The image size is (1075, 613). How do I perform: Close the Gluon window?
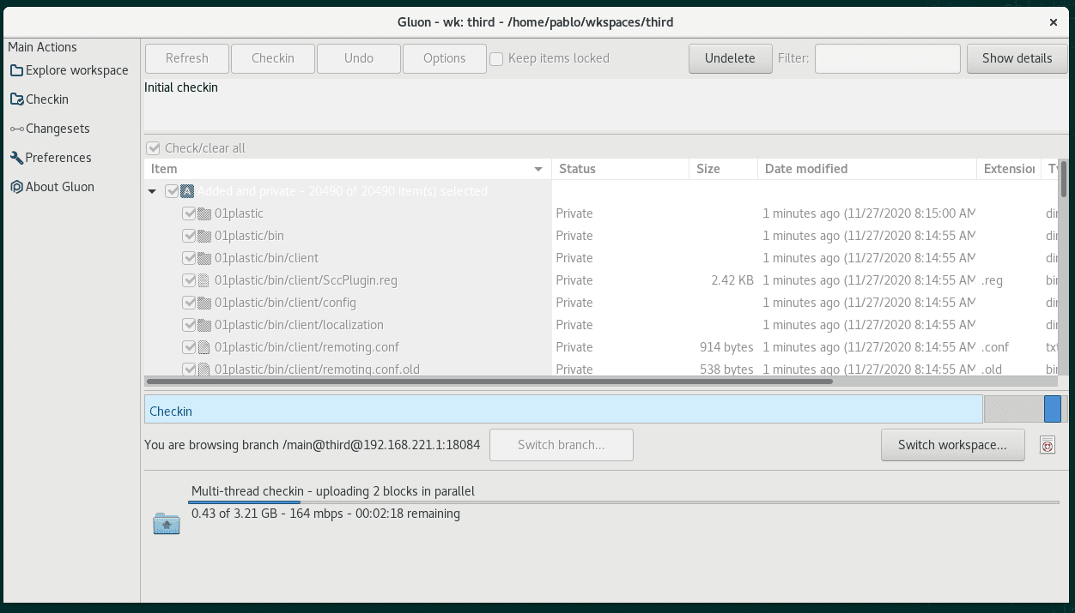1054,22
